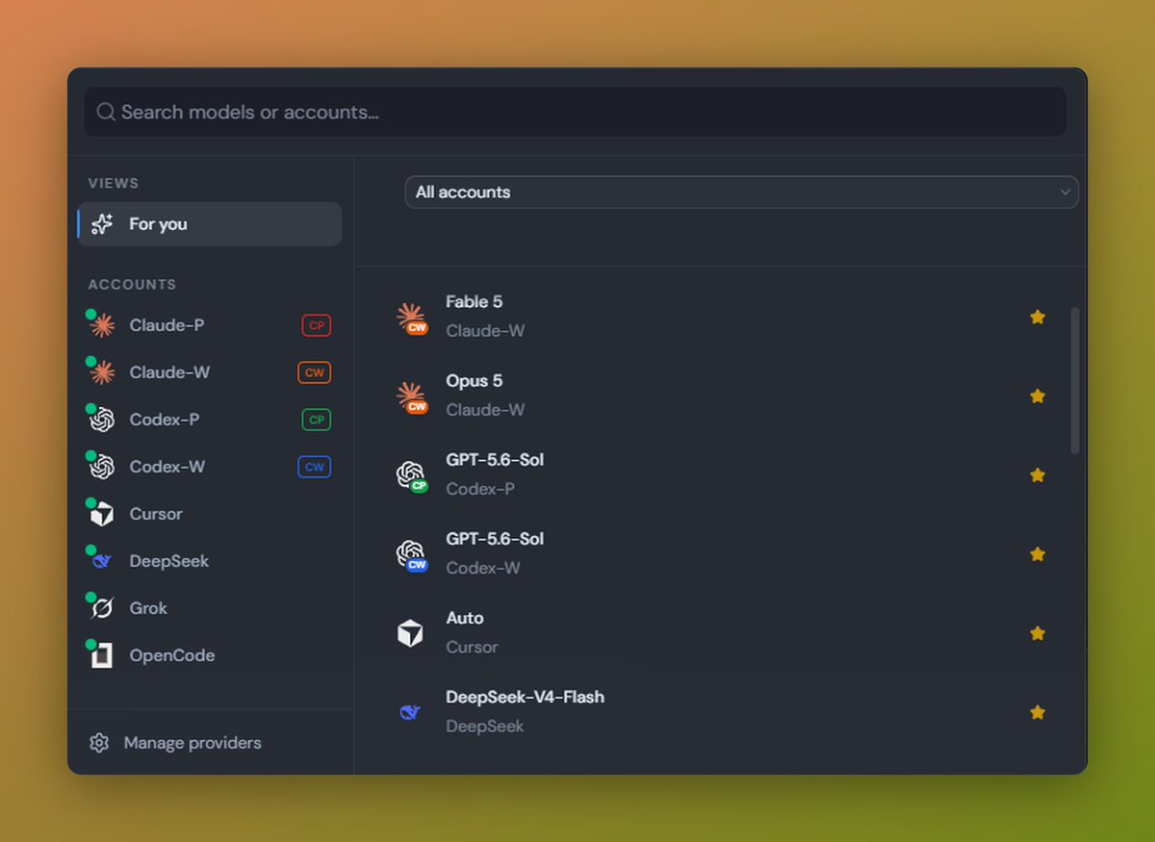Screen dimensions: 1155x842
Task: Open the All accounts dropdown
Action: [741, 191]
